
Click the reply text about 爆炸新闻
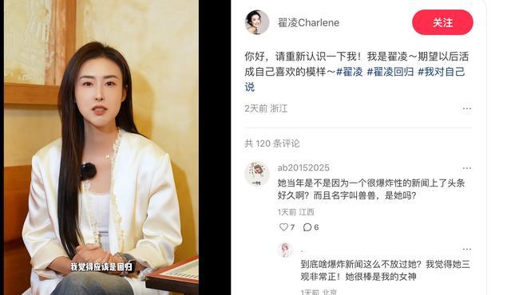[385, 270]
